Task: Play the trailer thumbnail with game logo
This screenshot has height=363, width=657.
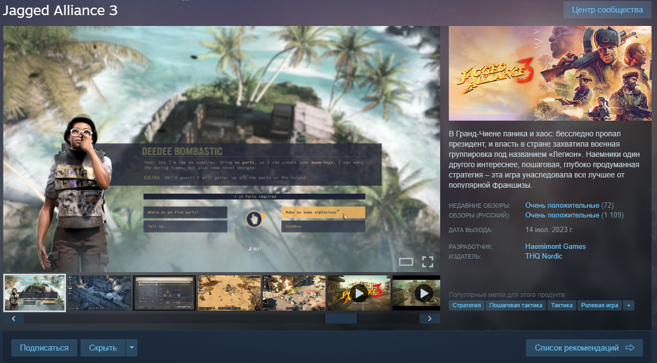Action: tap(359, 293)
